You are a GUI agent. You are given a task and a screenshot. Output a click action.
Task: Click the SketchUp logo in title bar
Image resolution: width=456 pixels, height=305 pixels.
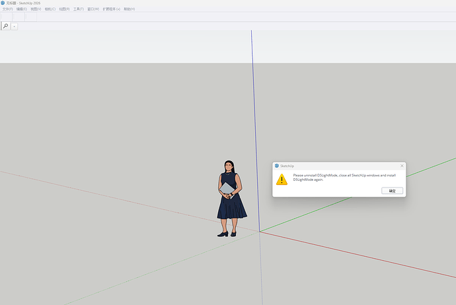tap(3, 3)
